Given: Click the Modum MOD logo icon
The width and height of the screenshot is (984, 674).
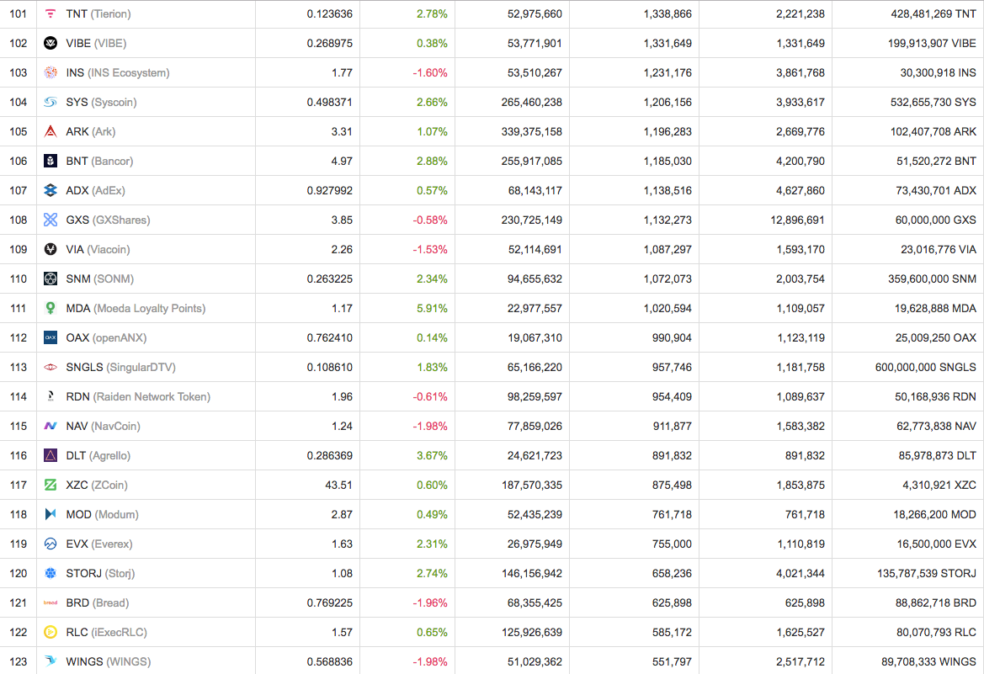Looking at the screenshot, I should pos(51,515).
